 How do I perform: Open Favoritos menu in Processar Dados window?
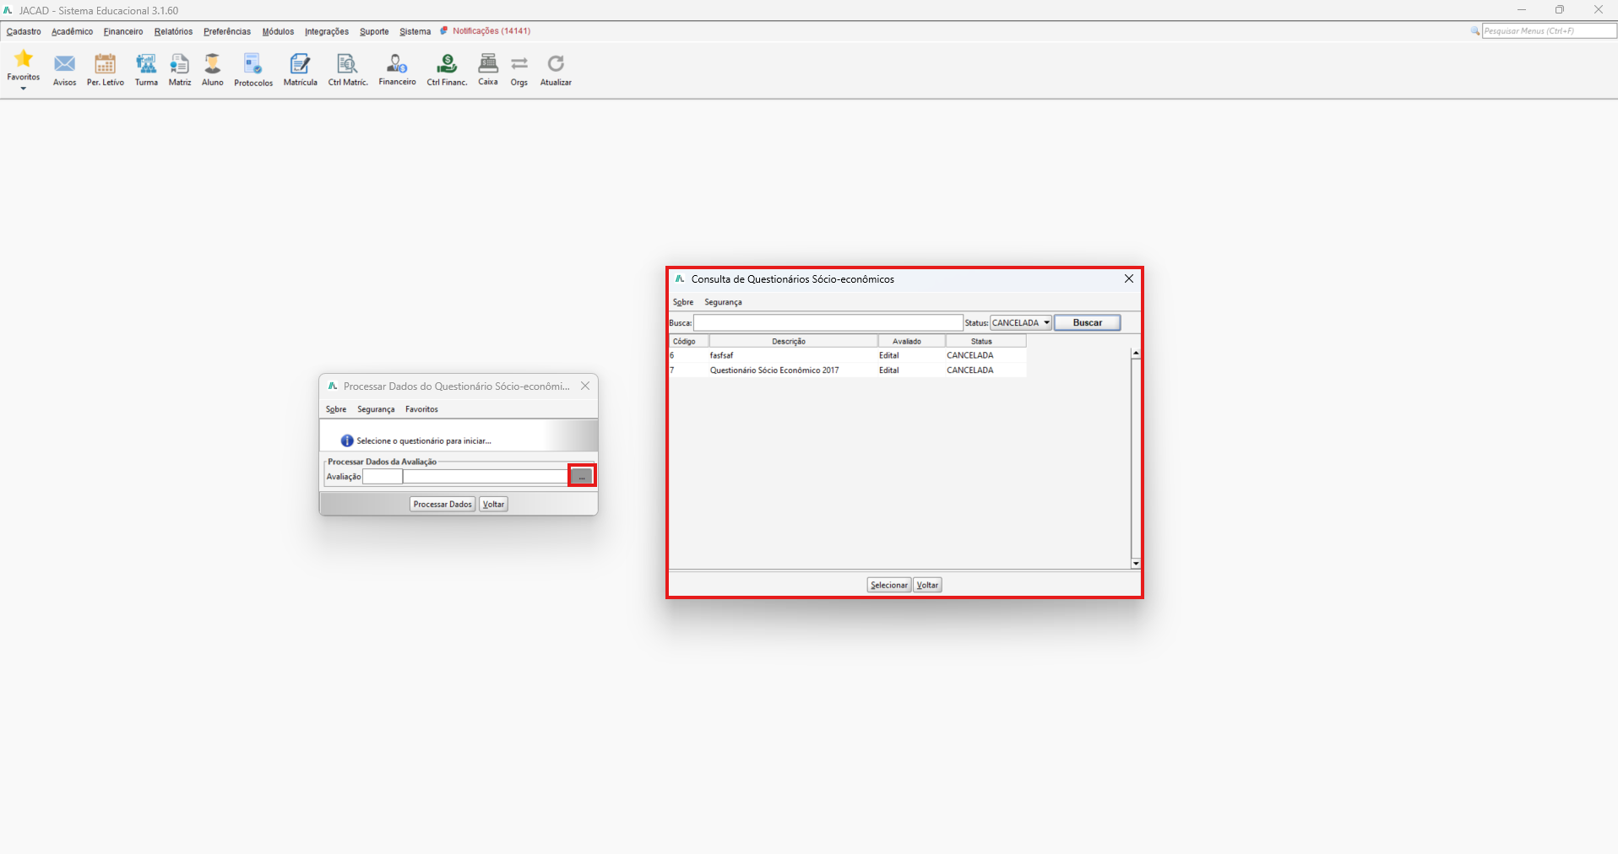tap(421, 409)
